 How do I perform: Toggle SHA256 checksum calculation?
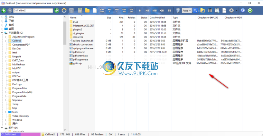click(124, 11)
